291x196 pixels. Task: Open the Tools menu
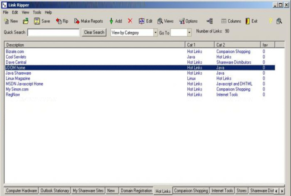(x=37, y=12)
